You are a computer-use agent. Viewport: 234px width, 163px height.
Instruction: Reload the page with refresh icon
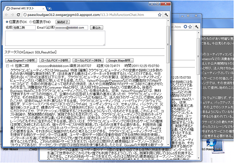[x=18, y=15]
